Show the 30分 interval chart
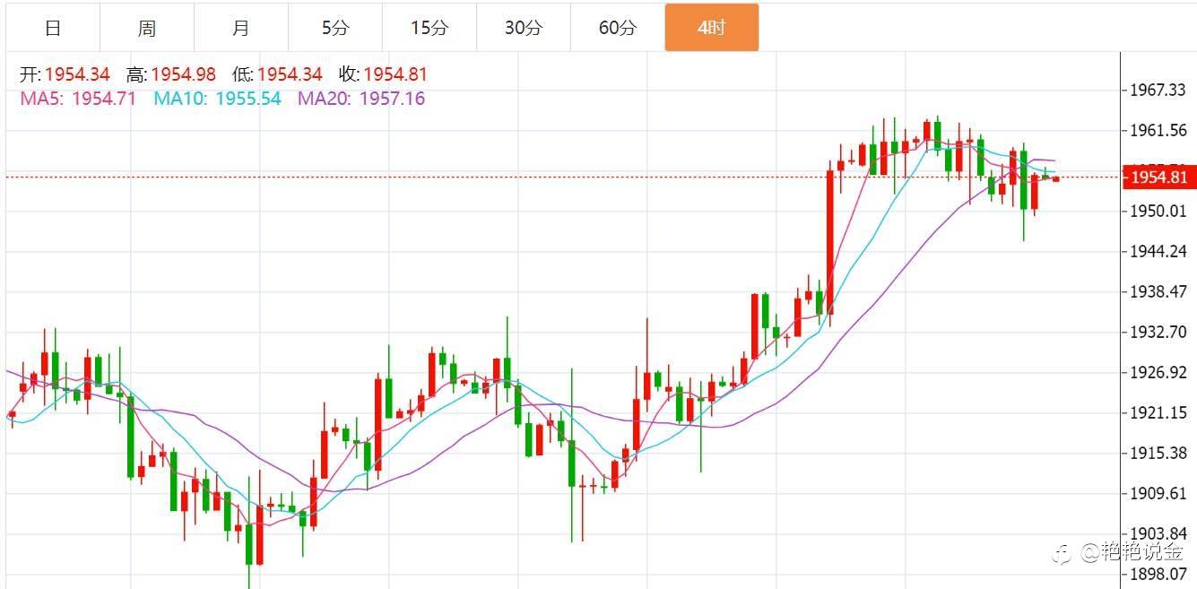This screenshot has height=589, width=1197. [x=523, y=28]
